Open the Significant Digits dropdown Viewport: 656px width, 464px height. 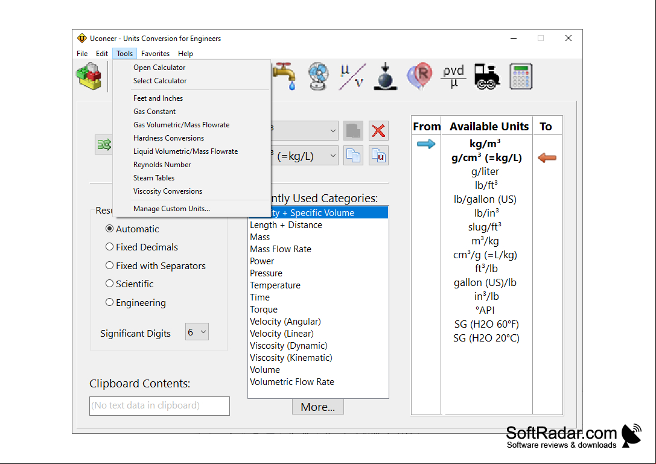[197, 332]
